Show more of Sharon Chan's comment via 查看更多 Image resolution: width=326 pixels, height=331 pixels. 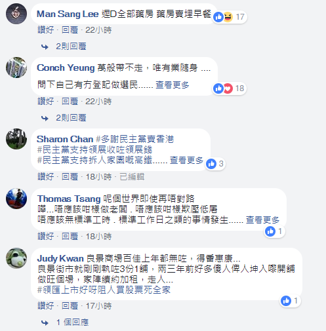pyautogui.click(x=187, y=160)
